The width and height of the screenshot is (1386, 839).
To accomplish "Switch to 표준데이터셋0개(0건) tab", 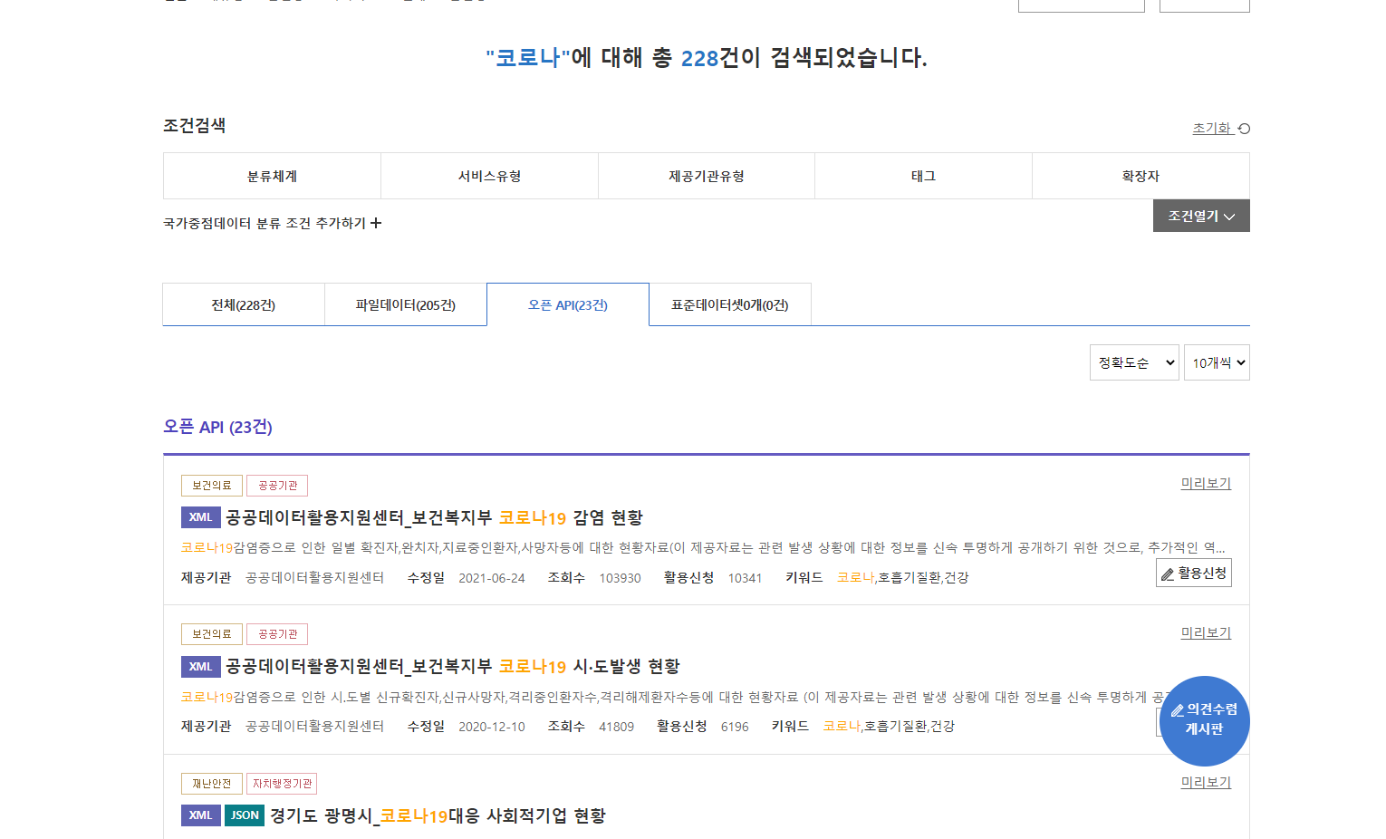I will [x=730, y=304].
